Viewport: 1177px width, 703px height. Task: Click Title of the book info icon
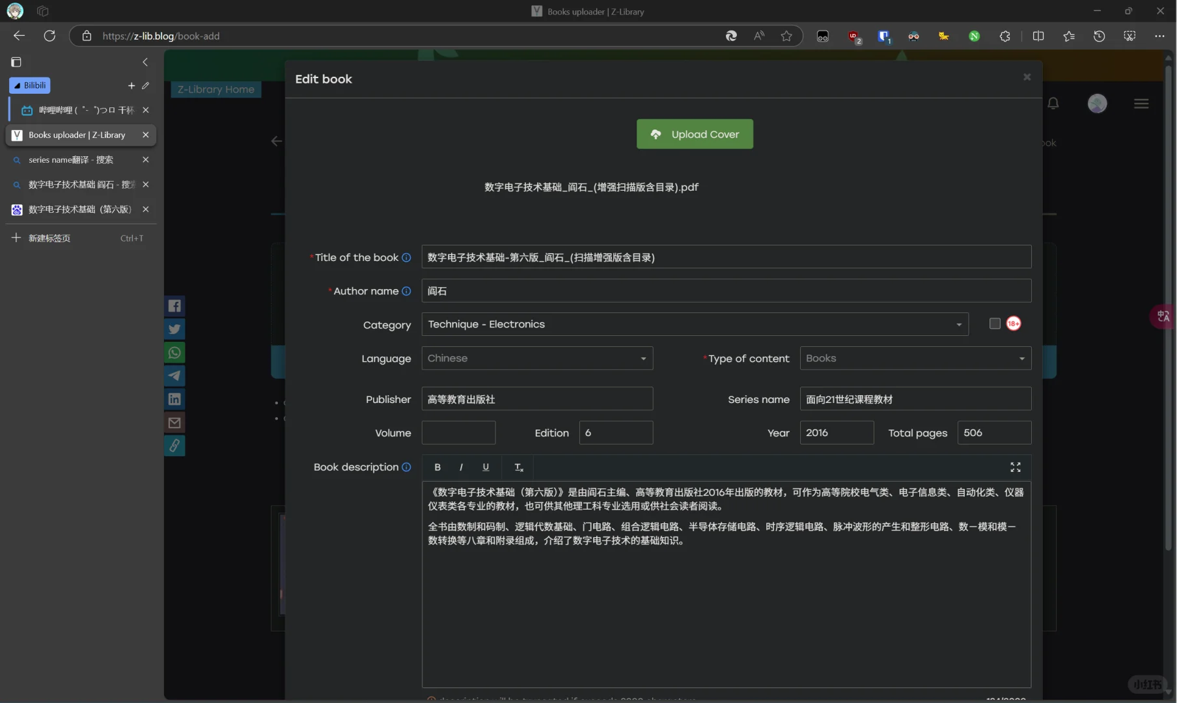[406, 258]
